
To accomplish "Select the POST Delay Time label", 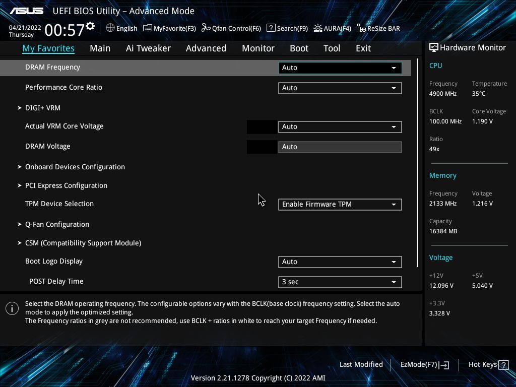I will pos(56,281).
